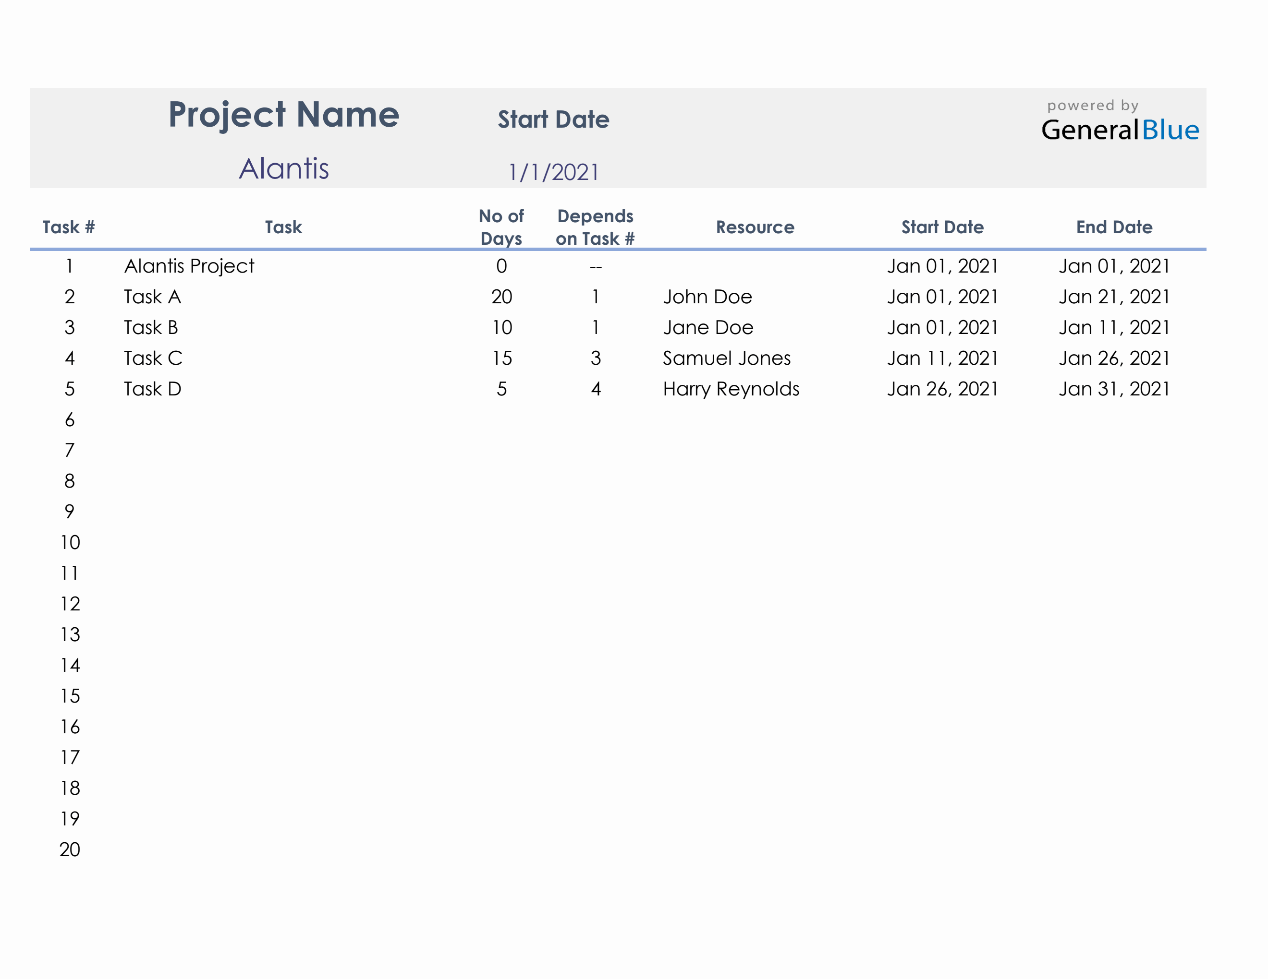This screenshot has width=1268, height=979.
Task: Click the Start Date column header
Action: point(943,227)
